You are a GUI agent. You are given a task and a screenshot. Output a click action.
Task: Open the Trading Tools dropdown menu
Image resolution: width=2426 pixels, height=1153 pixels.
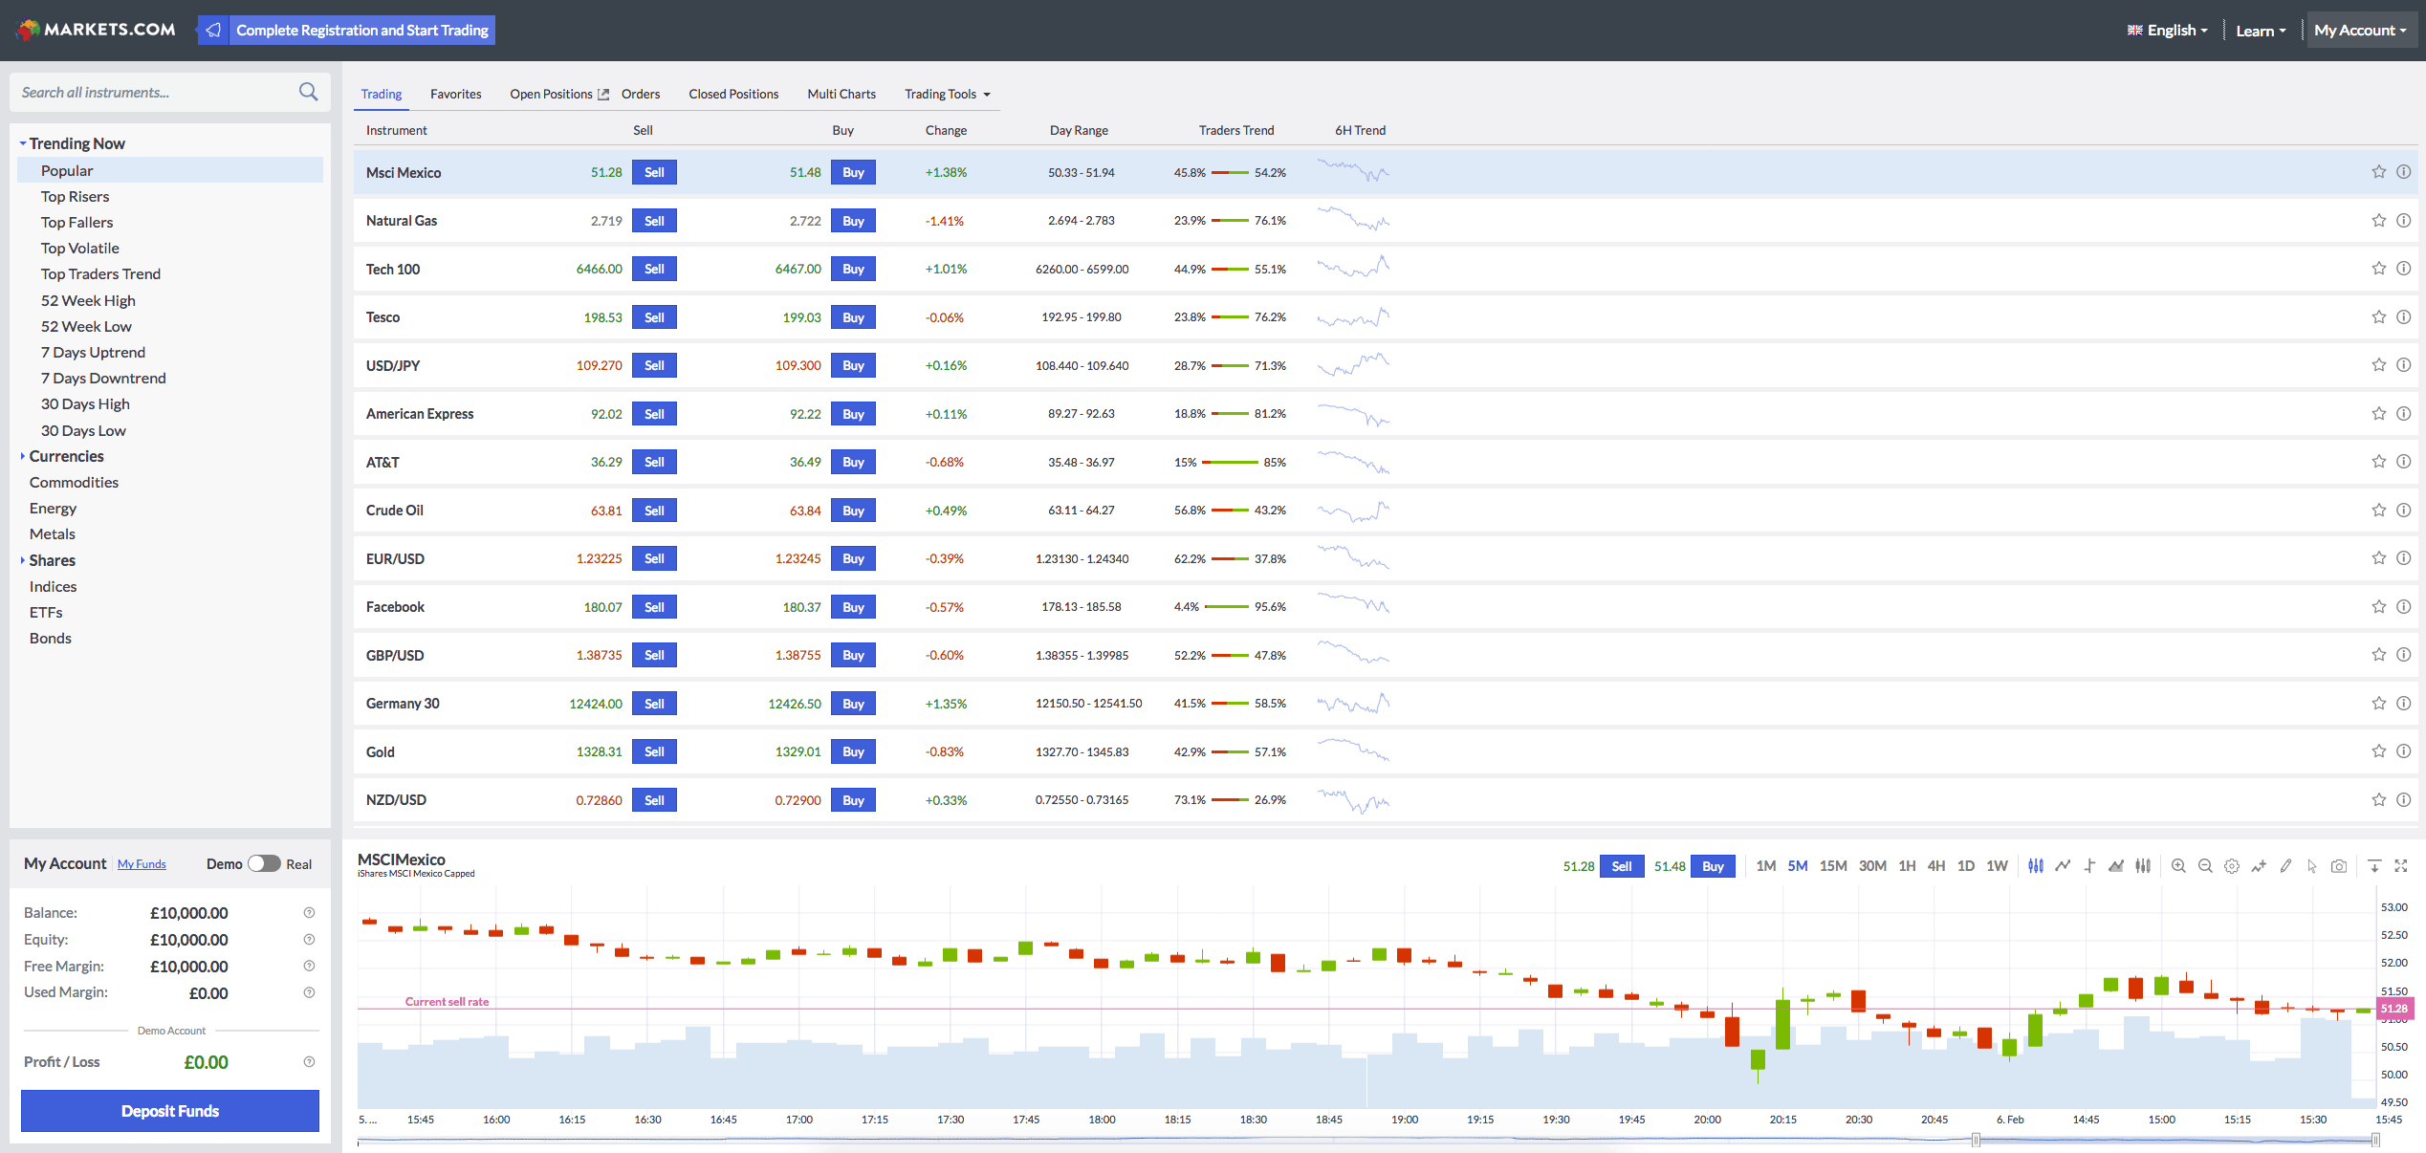coord(949,95)
